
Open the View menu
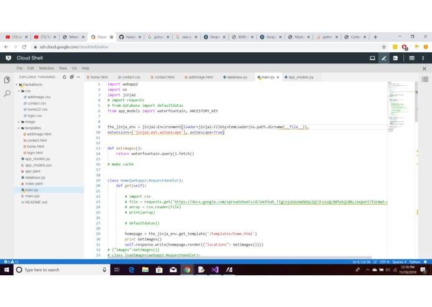point(63,68)
